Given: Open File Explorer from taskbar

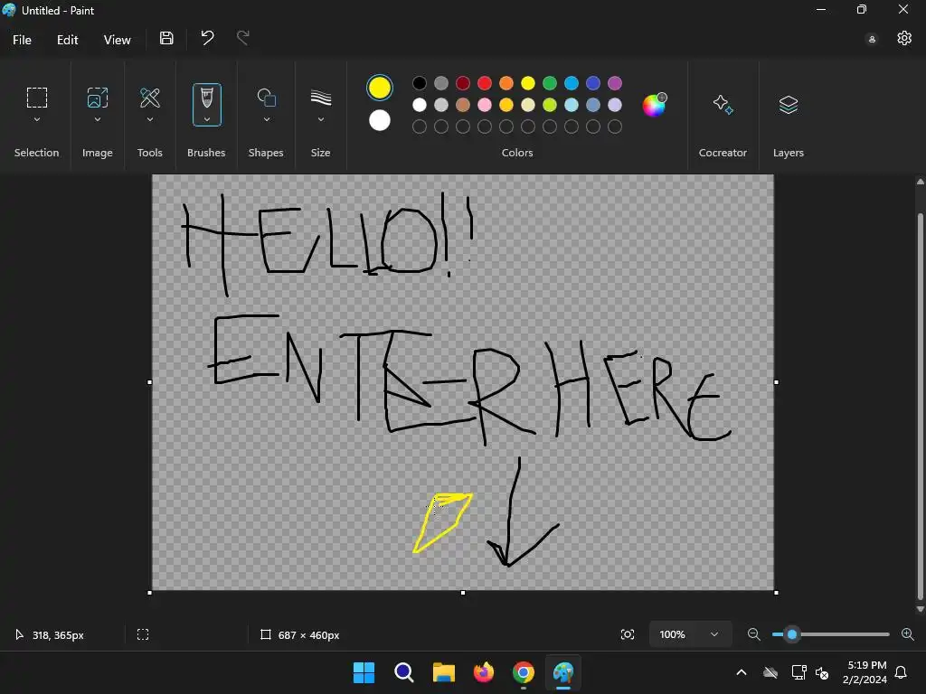Looking at the screenshot, I should tap(443, 672).
